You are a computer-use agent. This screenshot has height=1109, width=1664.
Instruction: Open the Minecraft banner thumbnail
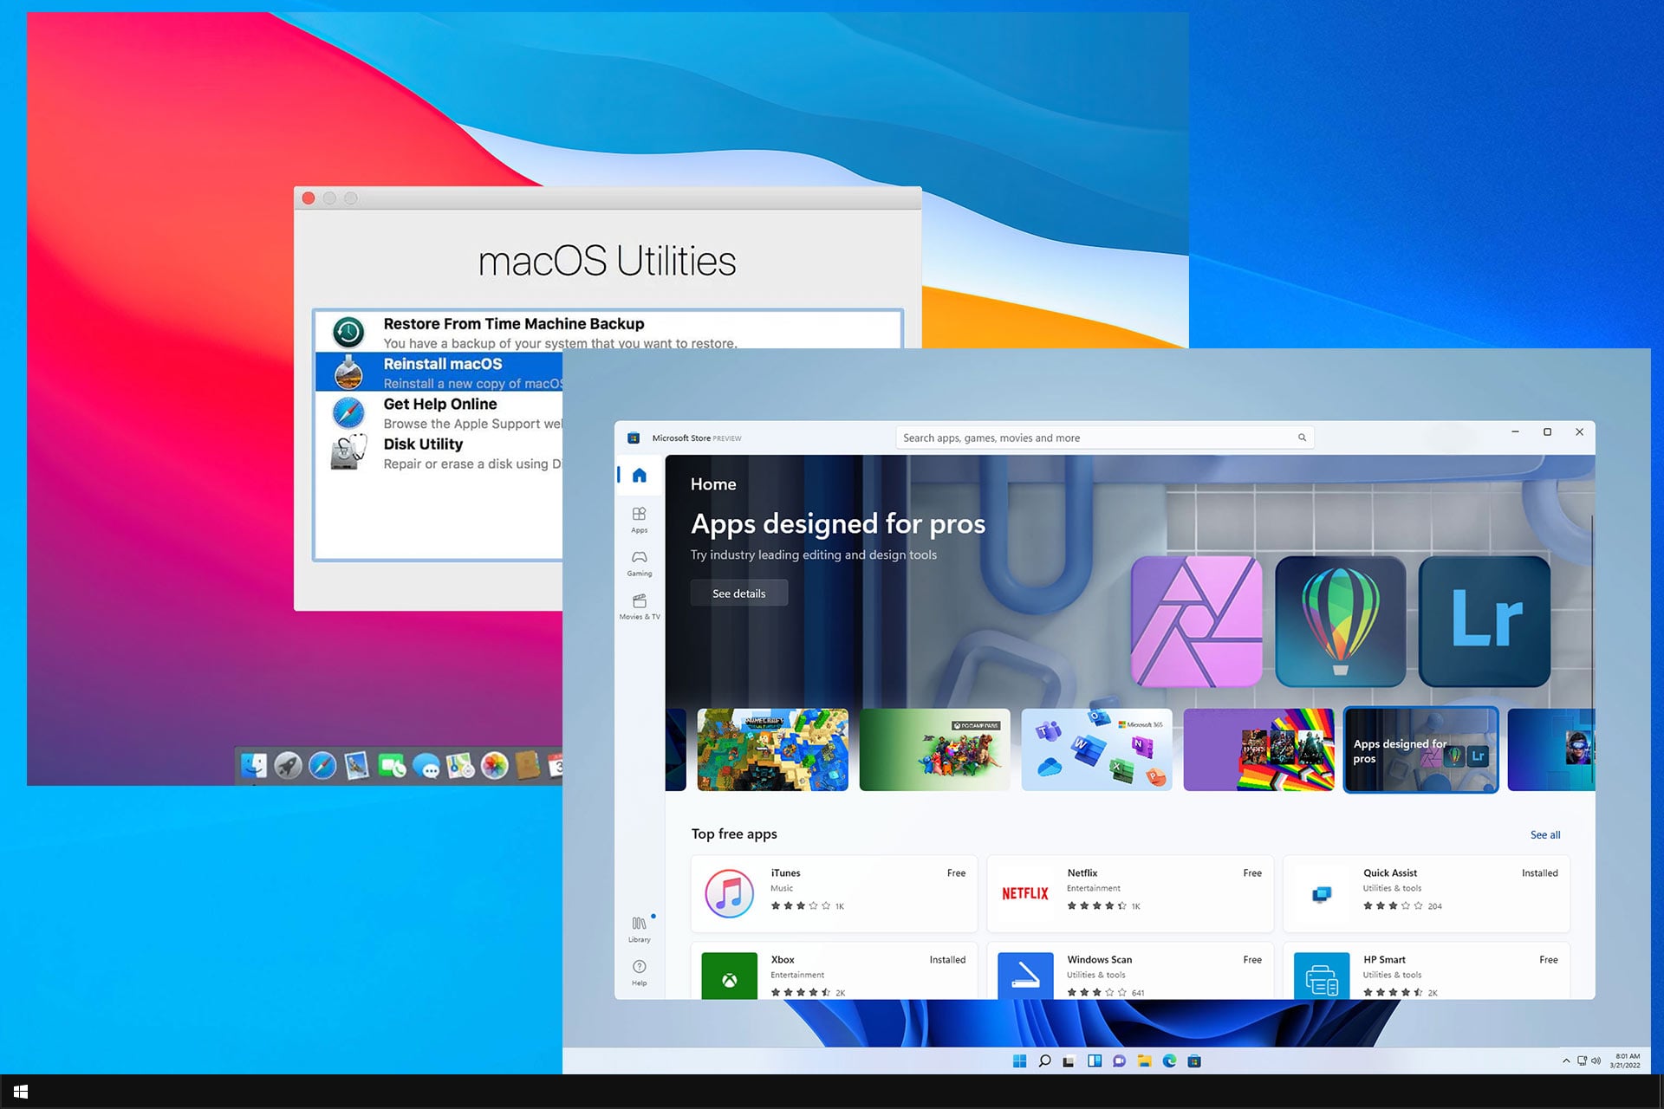pyautogui.click(x=772, y=749)
